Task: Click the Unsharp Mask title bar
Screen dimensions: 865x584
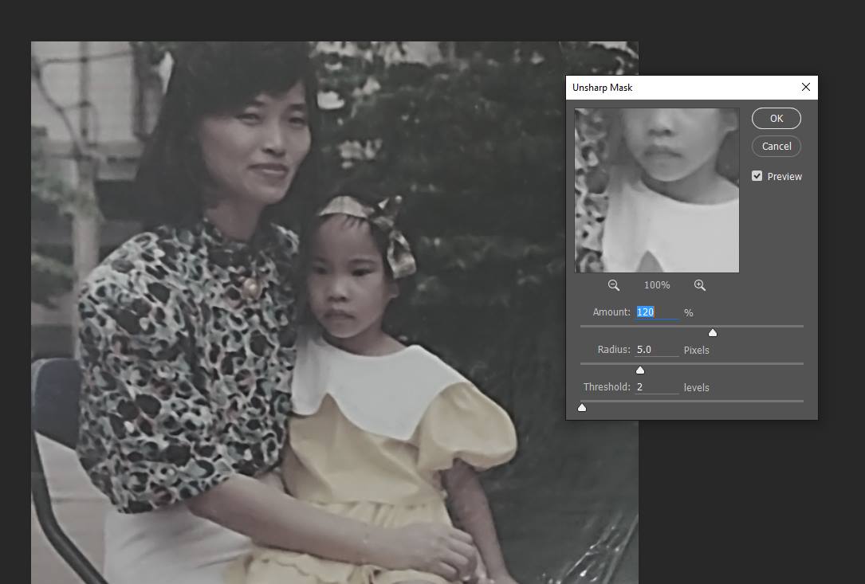Action: 678,87
